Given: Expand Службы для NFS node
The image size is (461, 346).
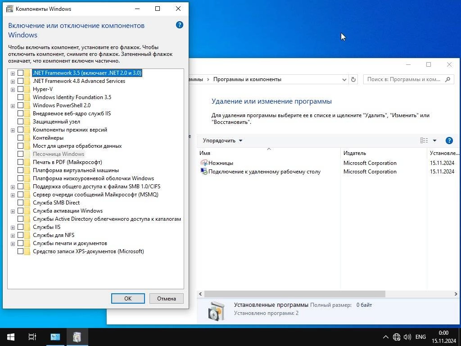Looking at the screenshot, I should pyautogui.click(x=13, y=236).
